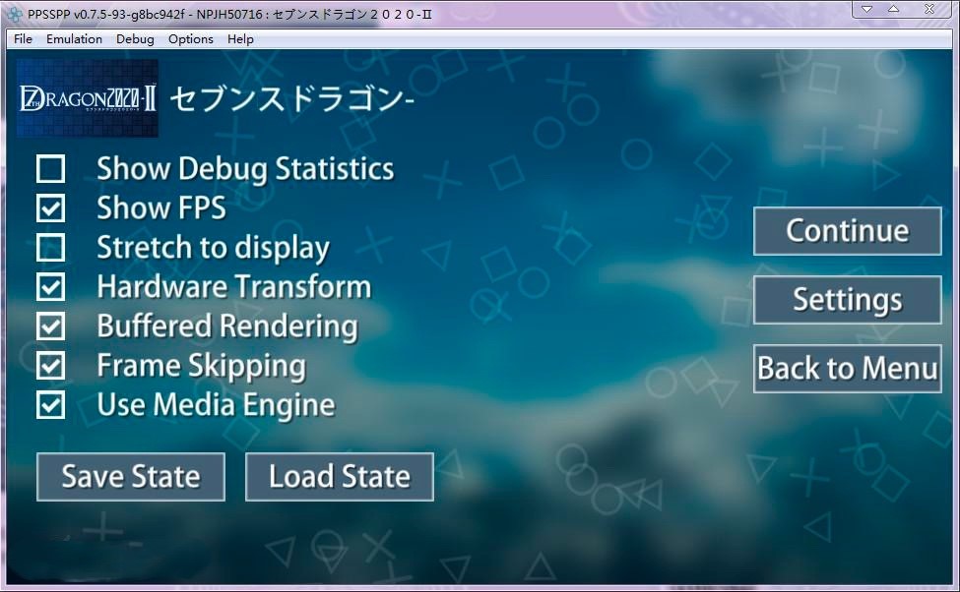This screenshot has height=592, width=960.
Task: Click the 7th Dragon 2020-II game thumbnail
Action: coord(88,98)
